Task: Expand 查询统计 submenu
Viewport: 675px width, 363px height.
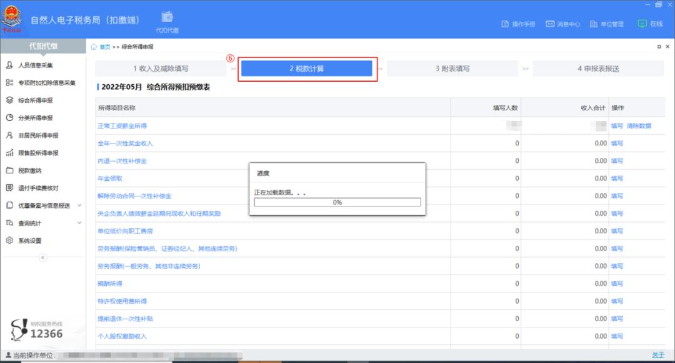Action: [79, 223]
